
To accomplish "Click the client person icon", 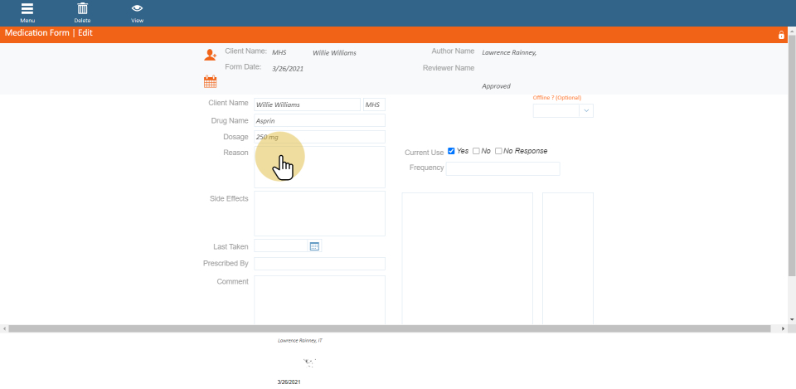I will pos(210,55).
